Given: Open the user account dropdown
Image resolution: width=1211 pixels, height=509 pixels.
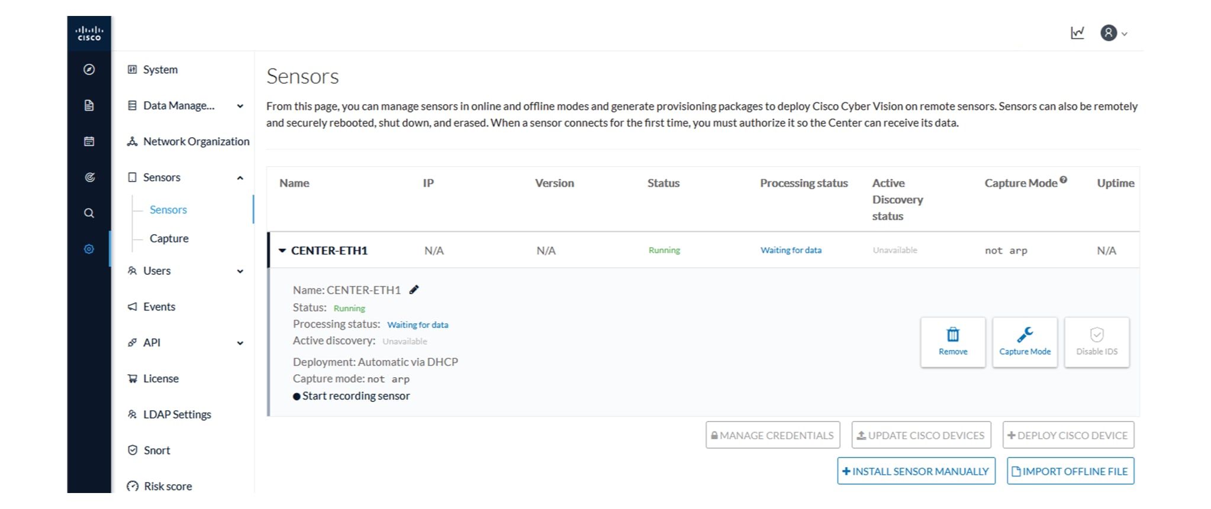Looking at the screenshot, I should pos(1114,33).
